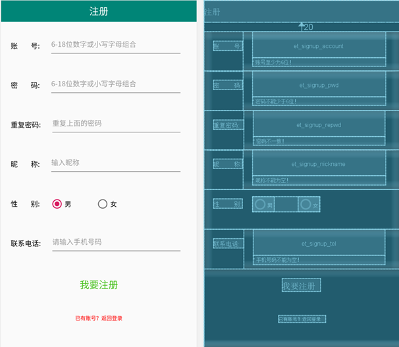Screen dimensions: 399x347
Task: Select et_signup_account in the blueprint view
Action: [319, 45]
